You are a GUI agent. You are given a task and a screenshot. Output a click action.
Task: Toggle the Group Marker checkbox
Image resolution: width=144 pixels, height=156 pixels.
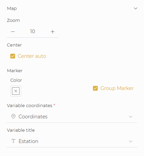click(95, 88)
